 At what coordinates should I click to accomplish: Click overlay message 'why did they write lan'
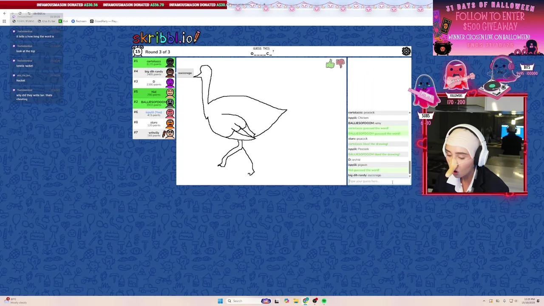pos(34,97)
